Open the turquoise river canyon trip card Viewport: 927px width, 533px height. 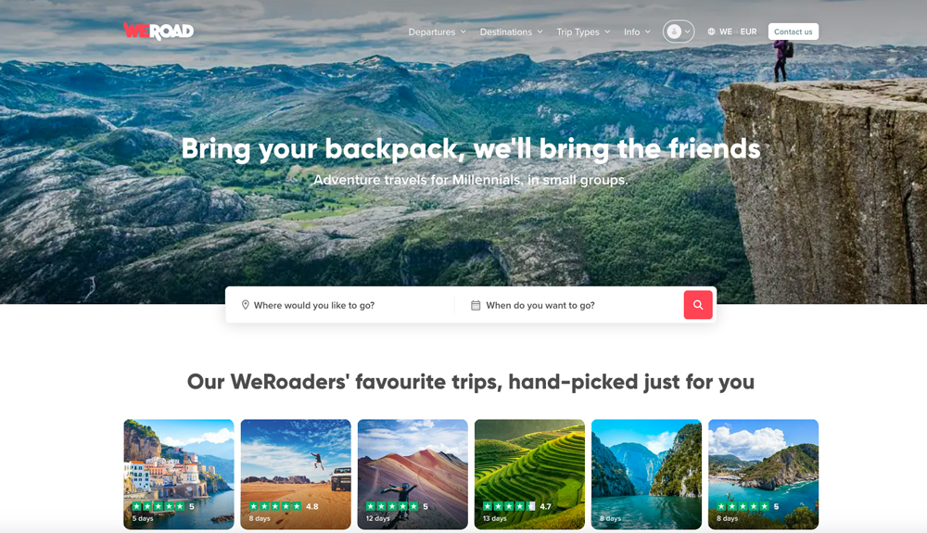[x=646, y=475]
